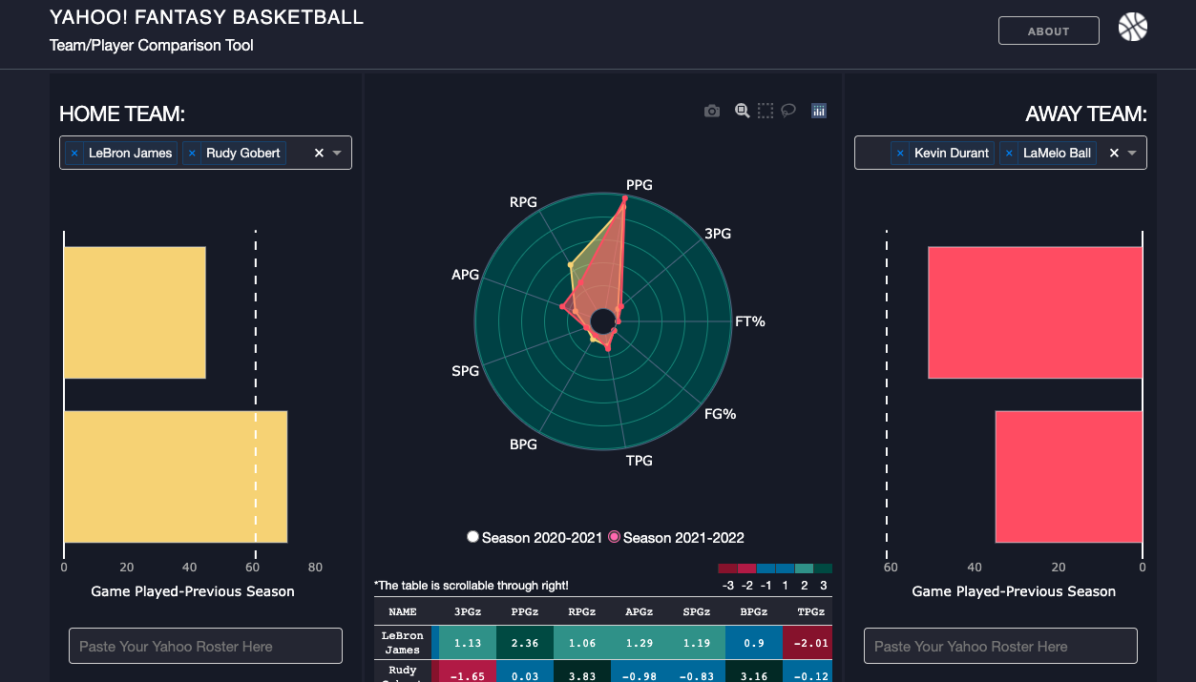Select the Season 2021-2022 radio button

(613, 537)
